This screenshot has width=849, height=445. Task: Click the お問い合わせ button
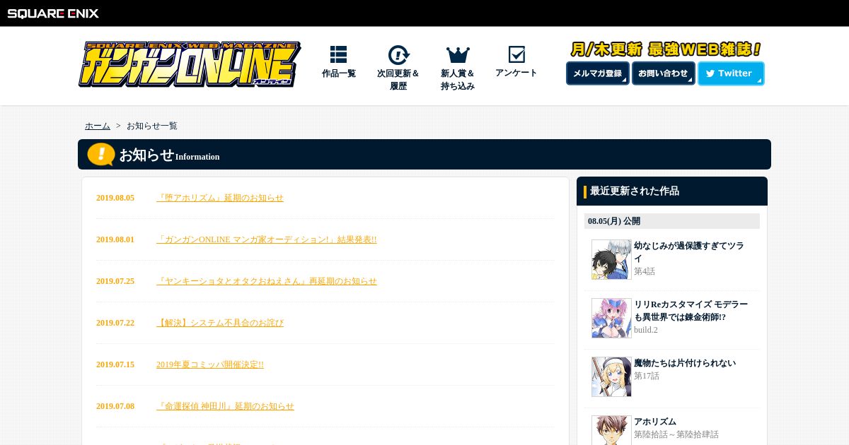coord(664,73)
